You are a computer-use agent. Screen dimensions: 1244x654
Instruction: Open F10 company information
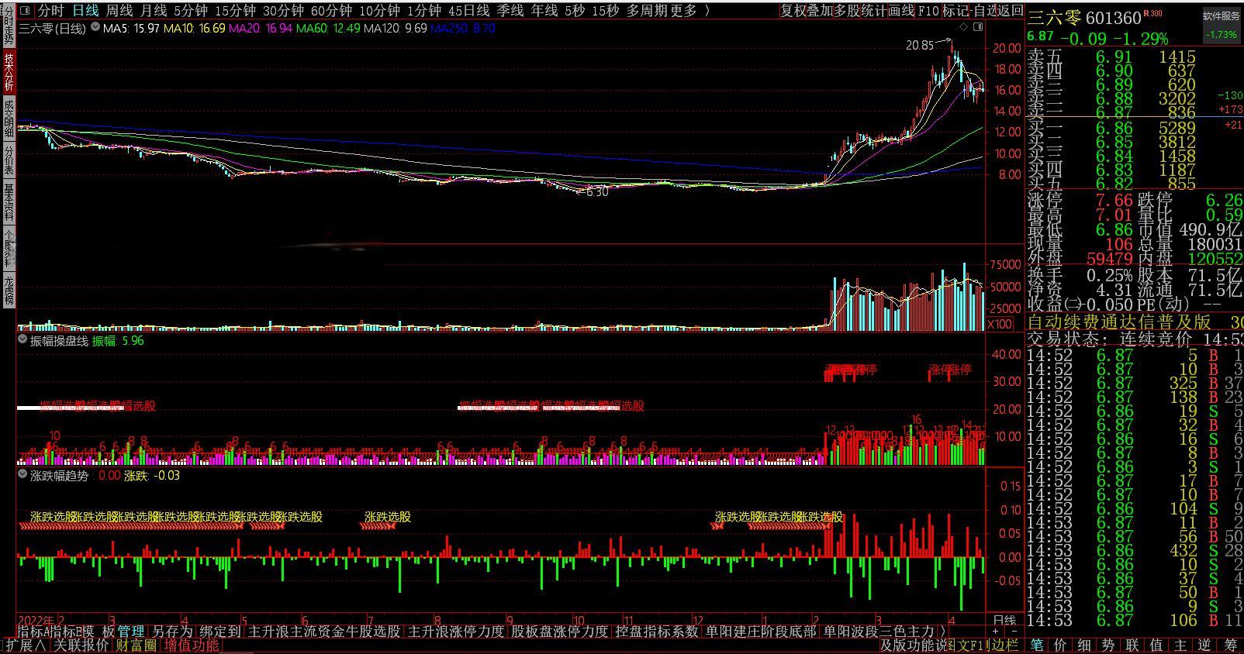pos(928,10)
